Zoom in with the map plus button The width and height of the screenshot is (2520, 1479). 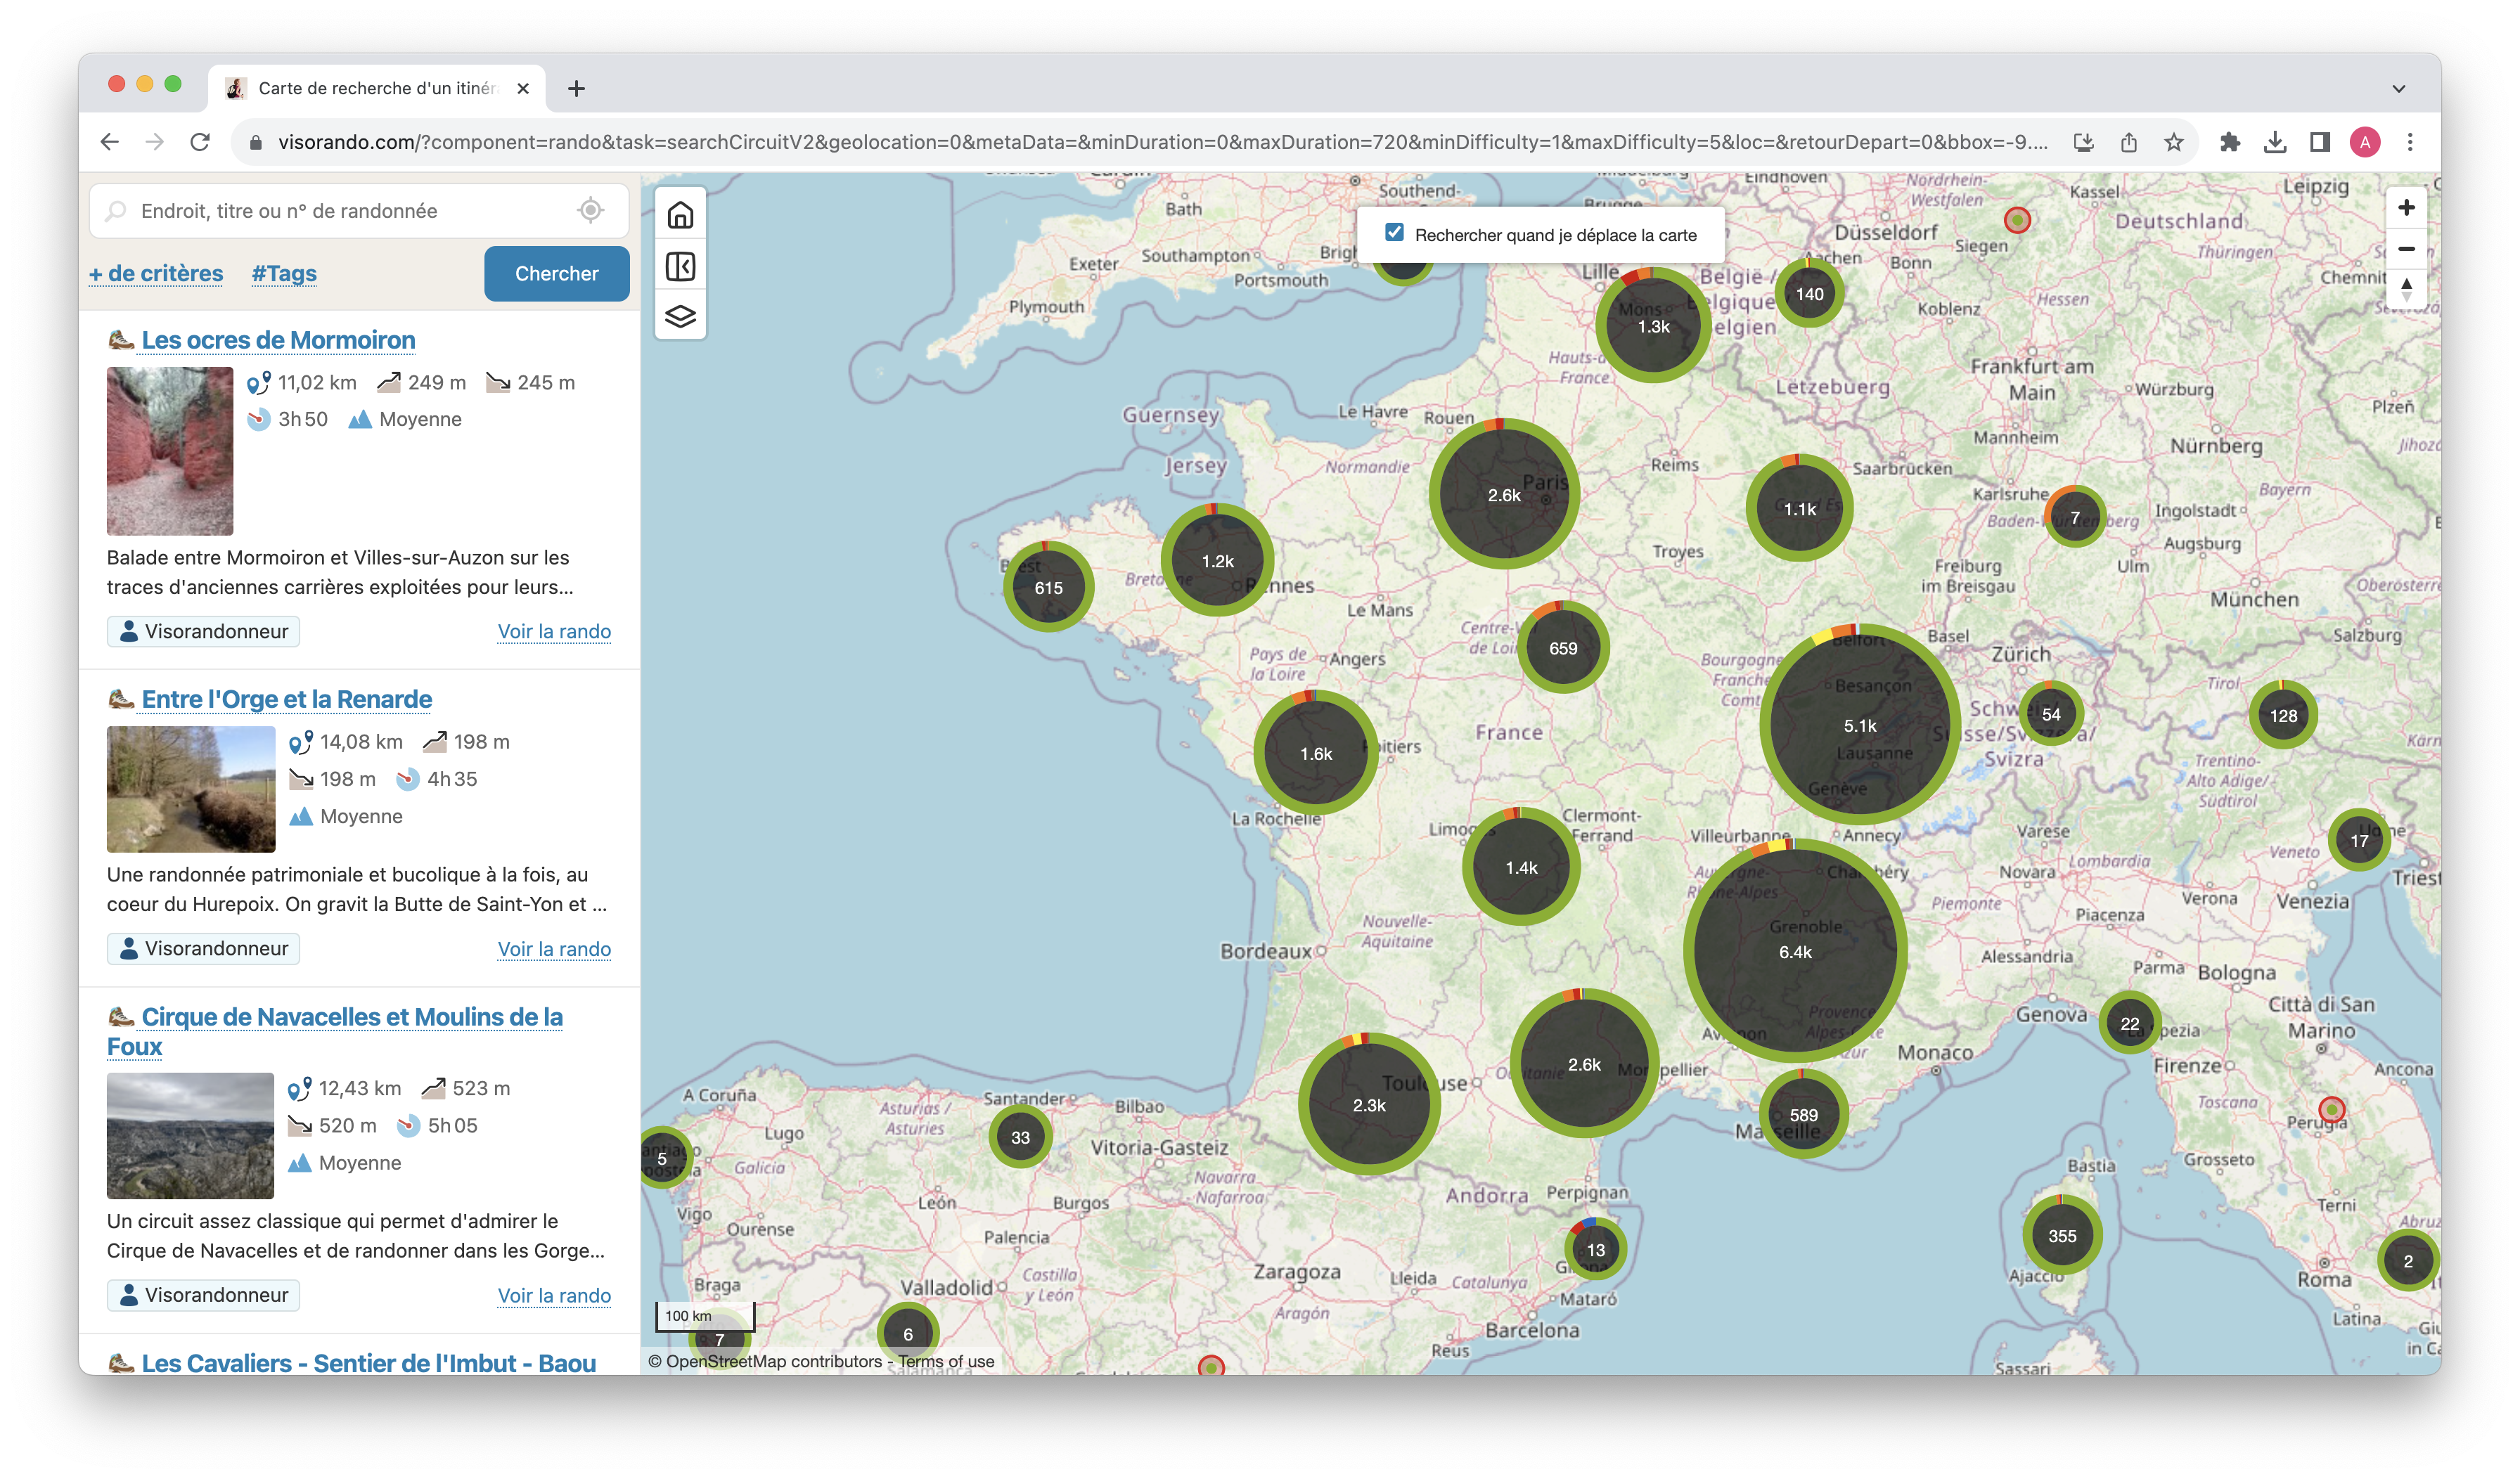pyautogui.click(x=2406, y=208)
